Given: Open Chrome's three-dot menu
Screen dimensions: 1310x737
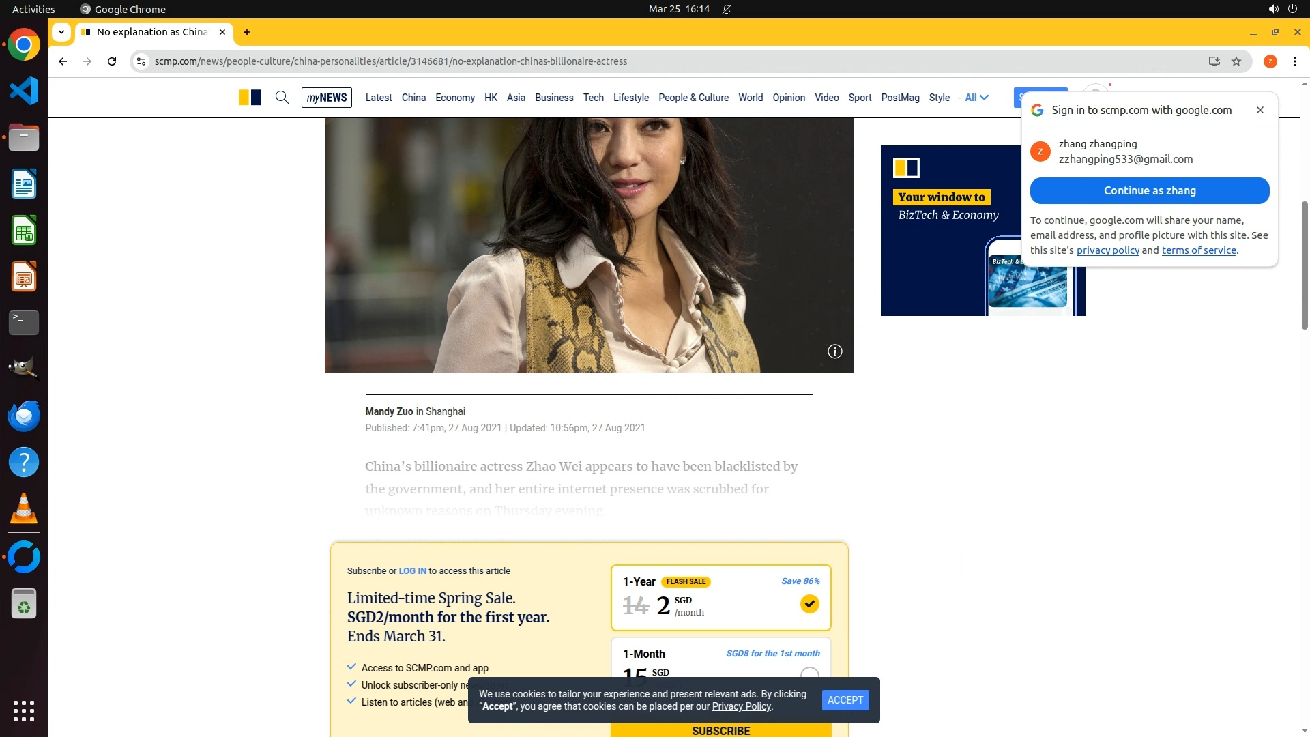Looking at the screenshot, I should [x=1294, y=61].
